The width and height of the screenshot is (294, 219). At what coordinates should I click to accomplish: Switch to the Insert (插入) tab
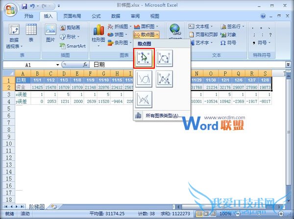(48, 16)
